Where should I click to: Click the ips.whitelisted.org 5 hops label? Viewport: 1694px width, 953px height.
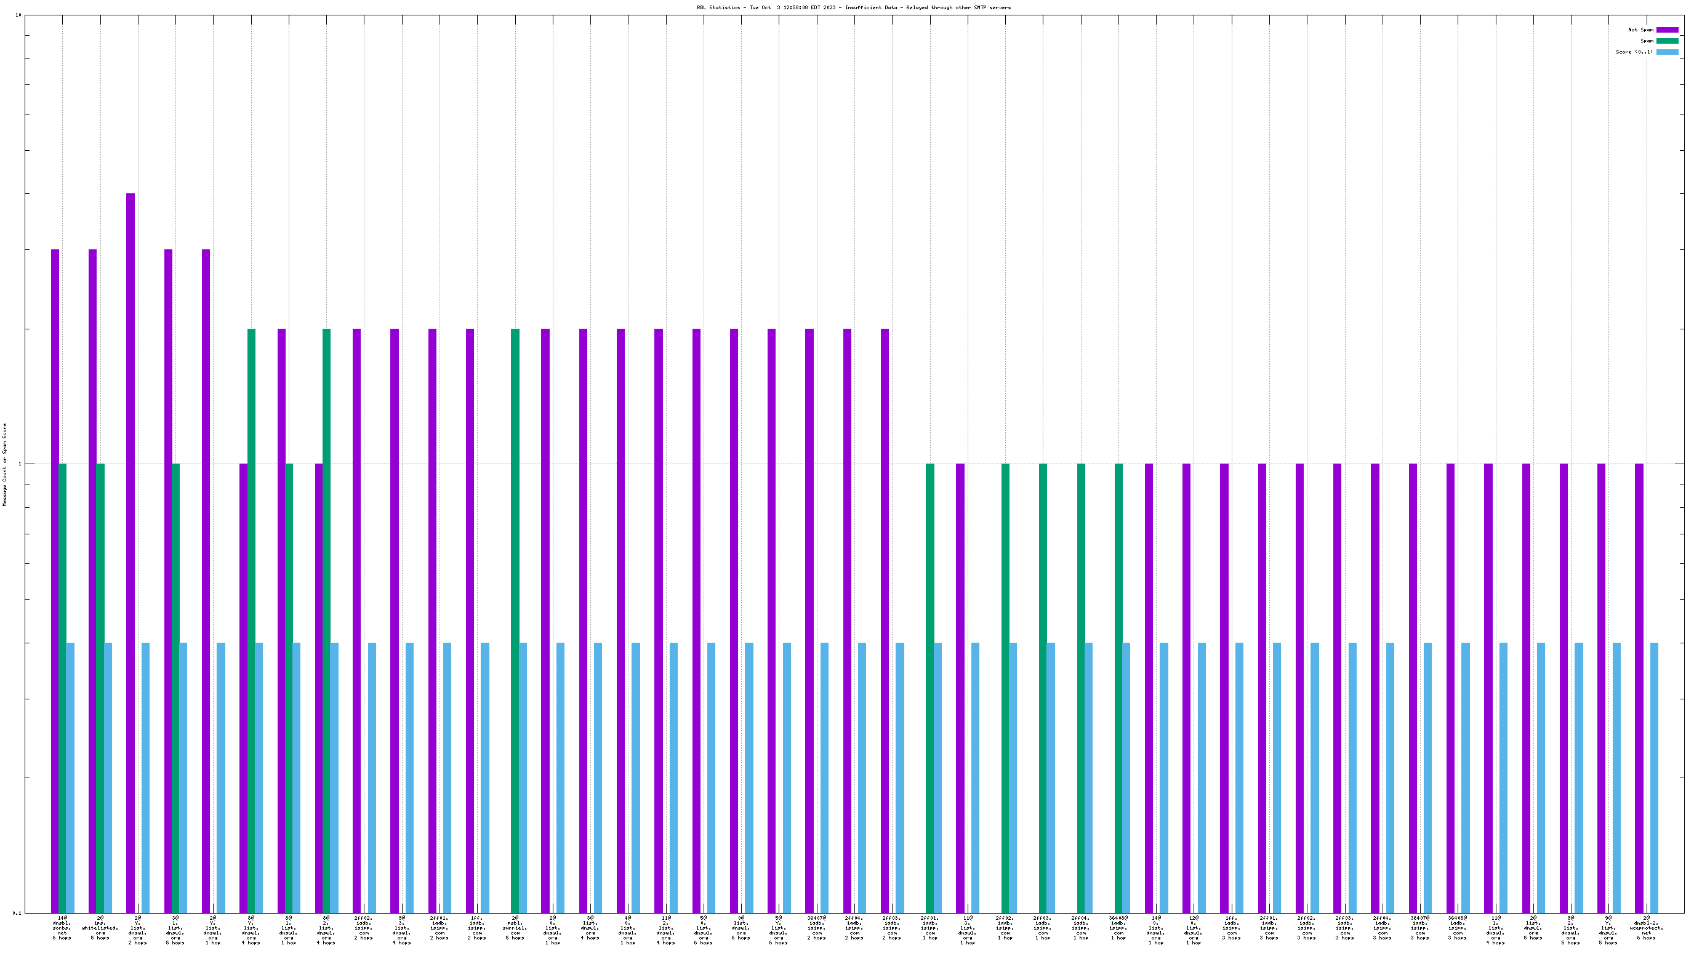[x=100, y=927]
